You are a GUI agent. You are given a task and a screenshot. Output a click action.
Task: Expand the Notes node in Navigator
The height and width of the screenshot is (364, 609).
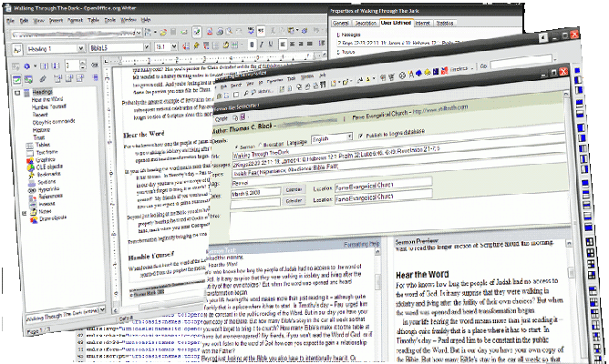point(24,213)
